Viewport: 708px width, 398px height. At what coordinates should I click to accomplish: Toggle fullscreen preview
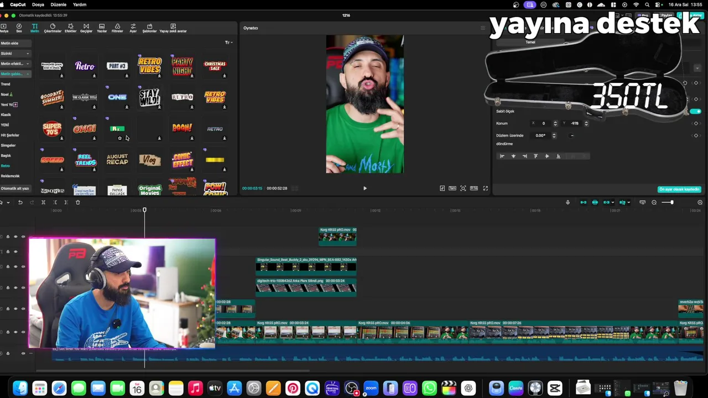(486, 188)
